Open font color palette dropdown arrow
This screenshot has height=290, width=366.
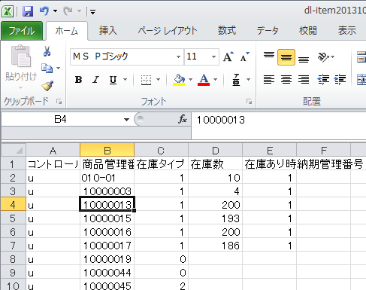[x=215, y=80]
